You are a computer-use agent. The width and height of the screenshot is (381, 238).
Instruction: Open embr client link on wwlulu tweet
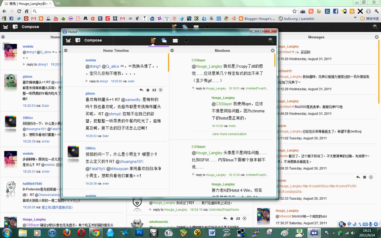tap(131, 81)
